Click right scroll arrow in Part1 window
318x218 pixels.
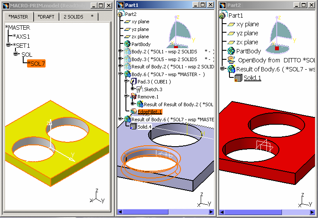point(211,212)
